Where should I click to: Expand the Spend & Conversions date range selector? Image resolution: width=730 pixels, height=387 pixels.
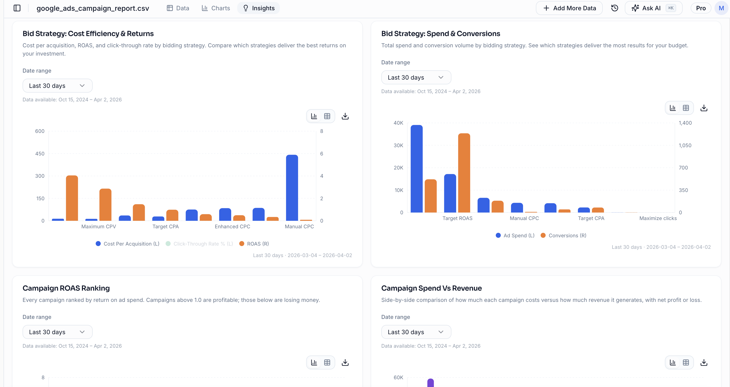click(x=416, y=77)
